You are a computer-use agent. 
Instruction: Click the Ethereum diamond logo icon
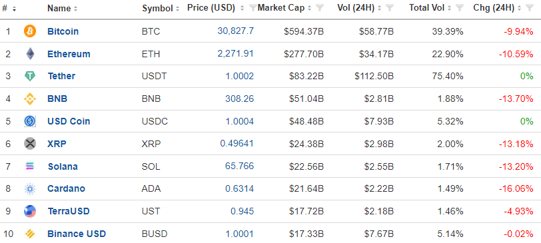click(30, 54)
